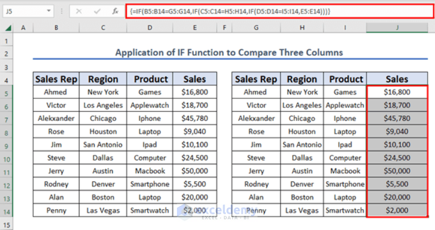
Task: Click 'Denver' in column H
Action: (x=302, y=184)
